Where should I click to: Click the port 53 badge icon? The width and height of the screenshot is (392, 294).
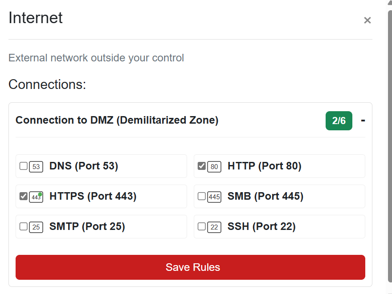[36, 166]
